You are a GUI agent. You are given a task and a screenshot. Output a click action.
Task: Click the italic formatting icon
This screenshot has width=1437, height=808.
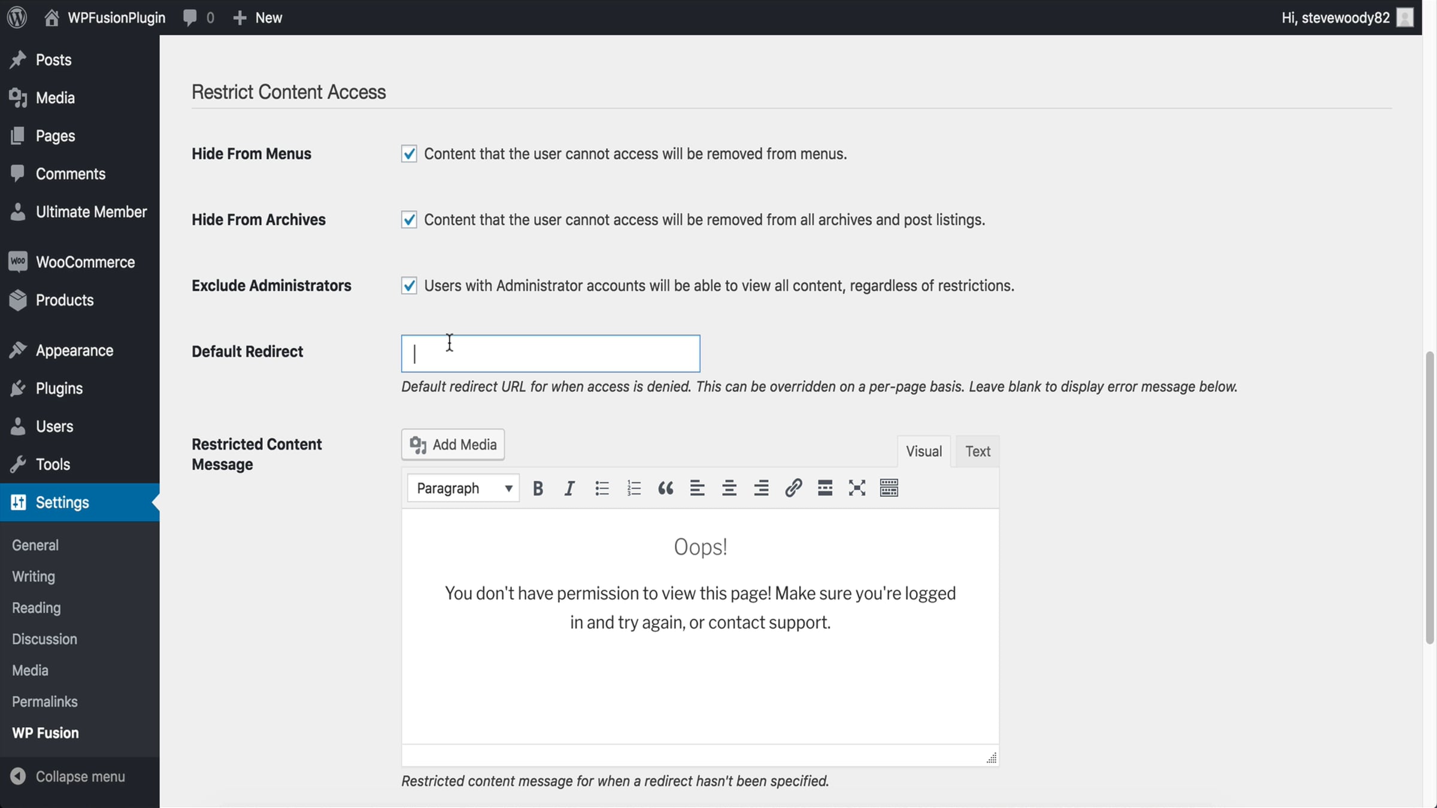point(569,488)
